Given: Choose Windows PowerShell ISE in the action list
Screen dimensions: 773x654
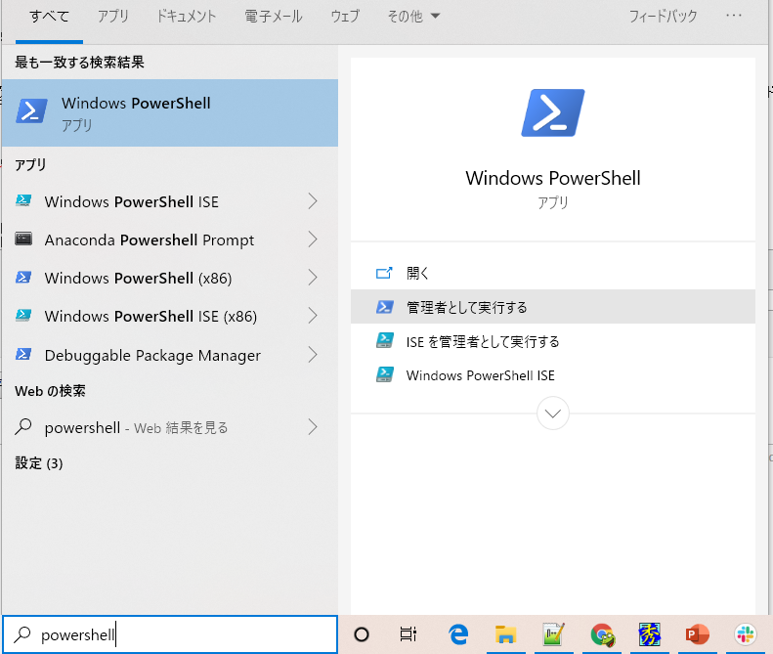Looking at the screenshot, I should point(553,375).
